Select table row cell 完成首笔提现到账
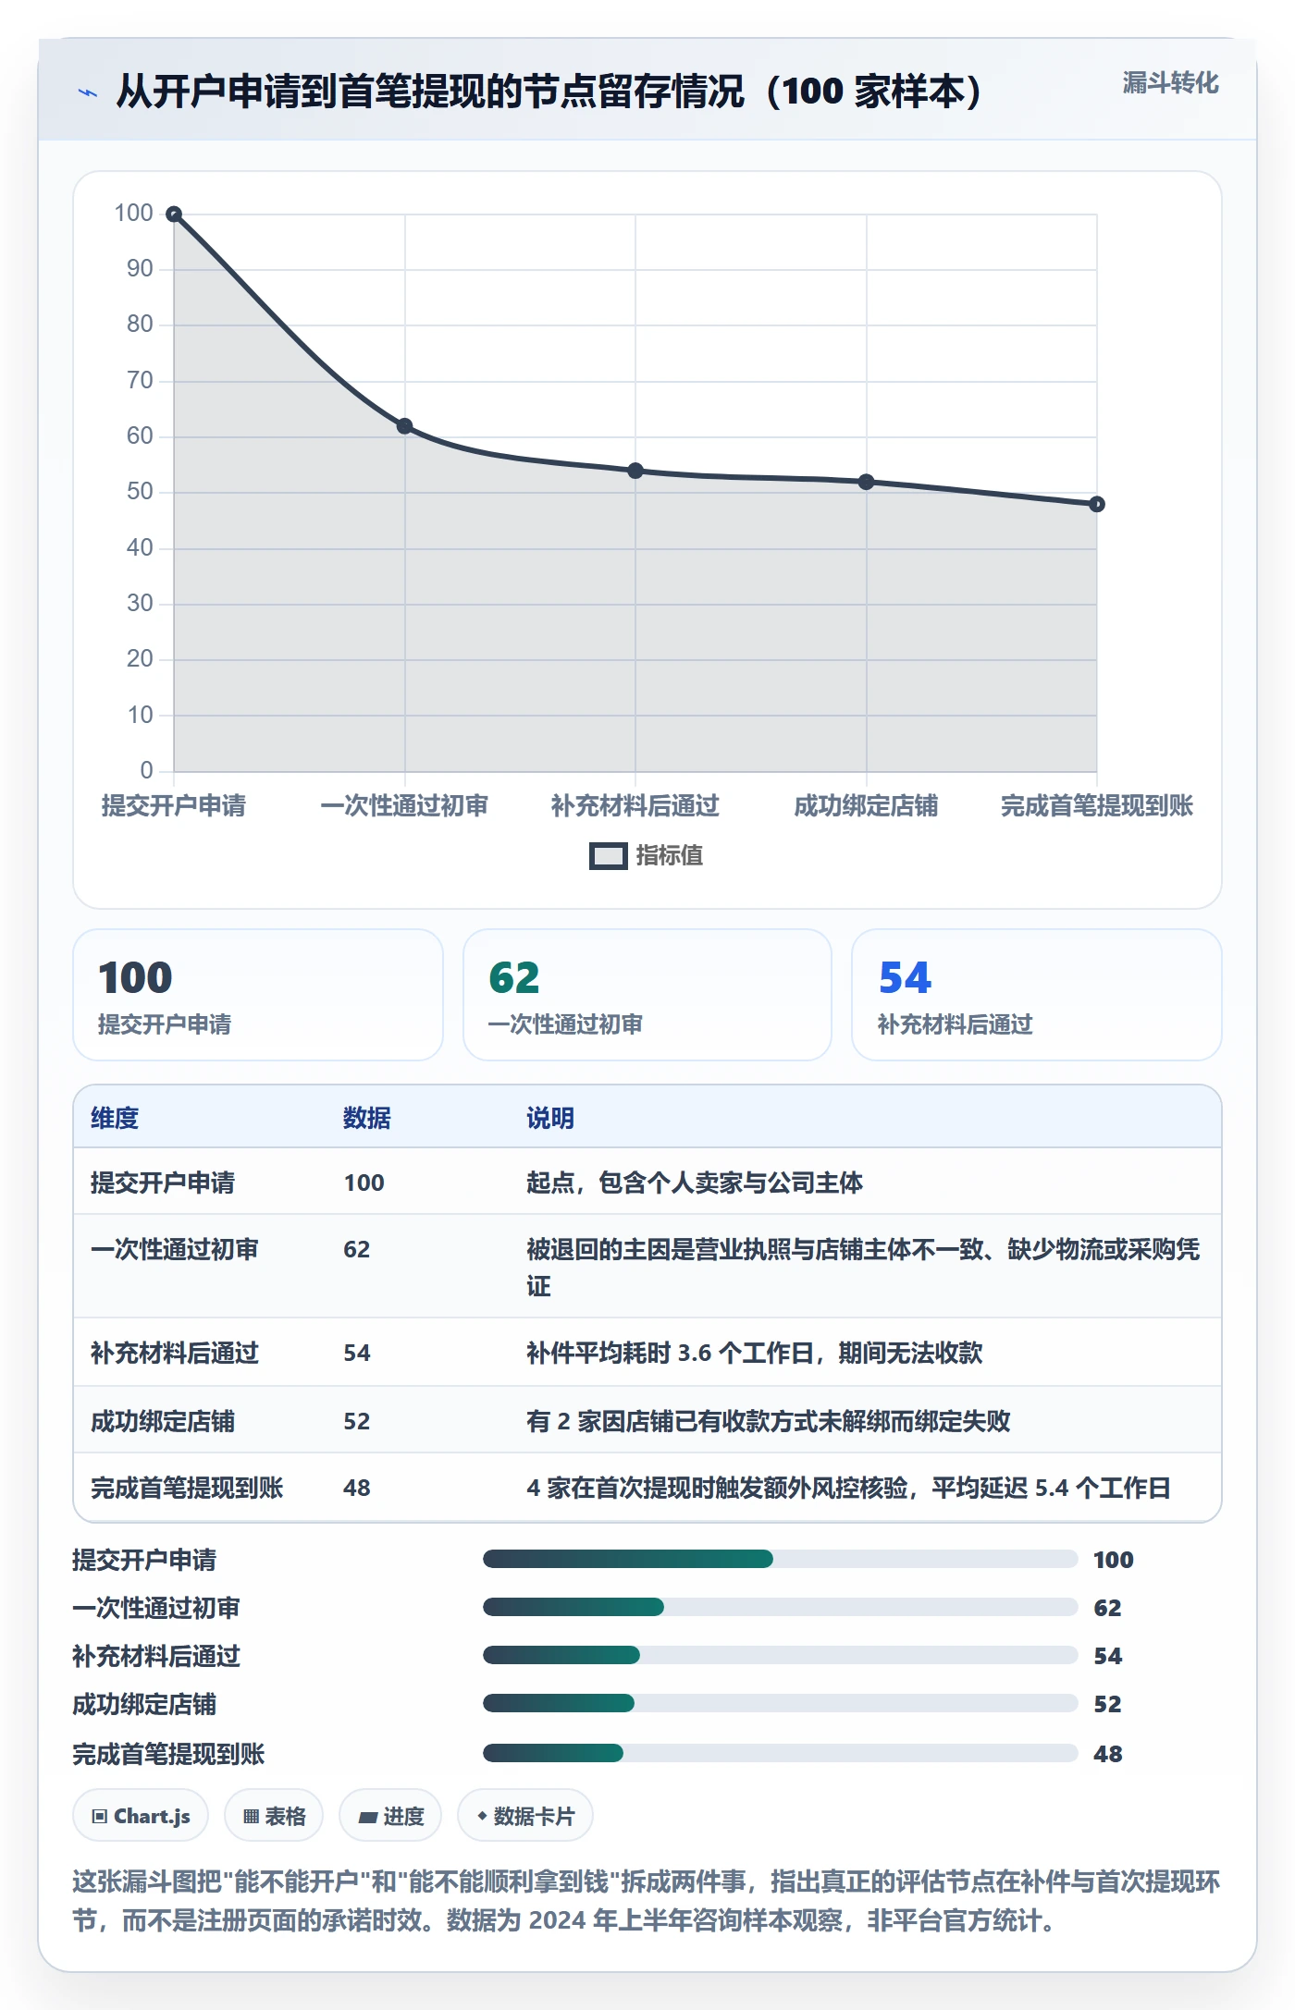 click(x=187, y=1489)
